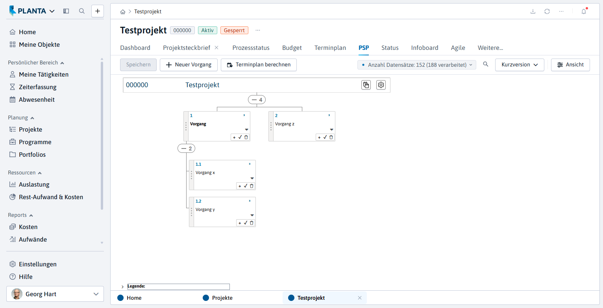
Task: Delete Vorgang z with trash icon
Action: pos(331,137)
